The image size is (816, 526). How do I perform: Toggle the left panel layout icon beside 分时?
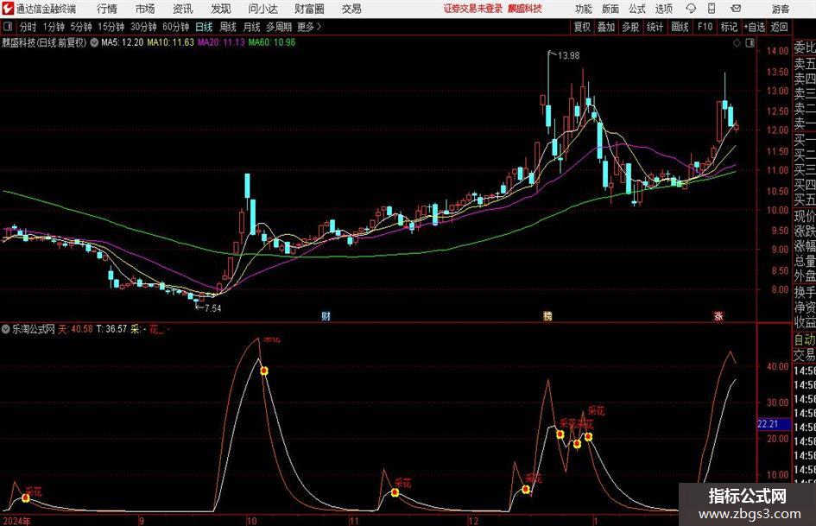7,27
